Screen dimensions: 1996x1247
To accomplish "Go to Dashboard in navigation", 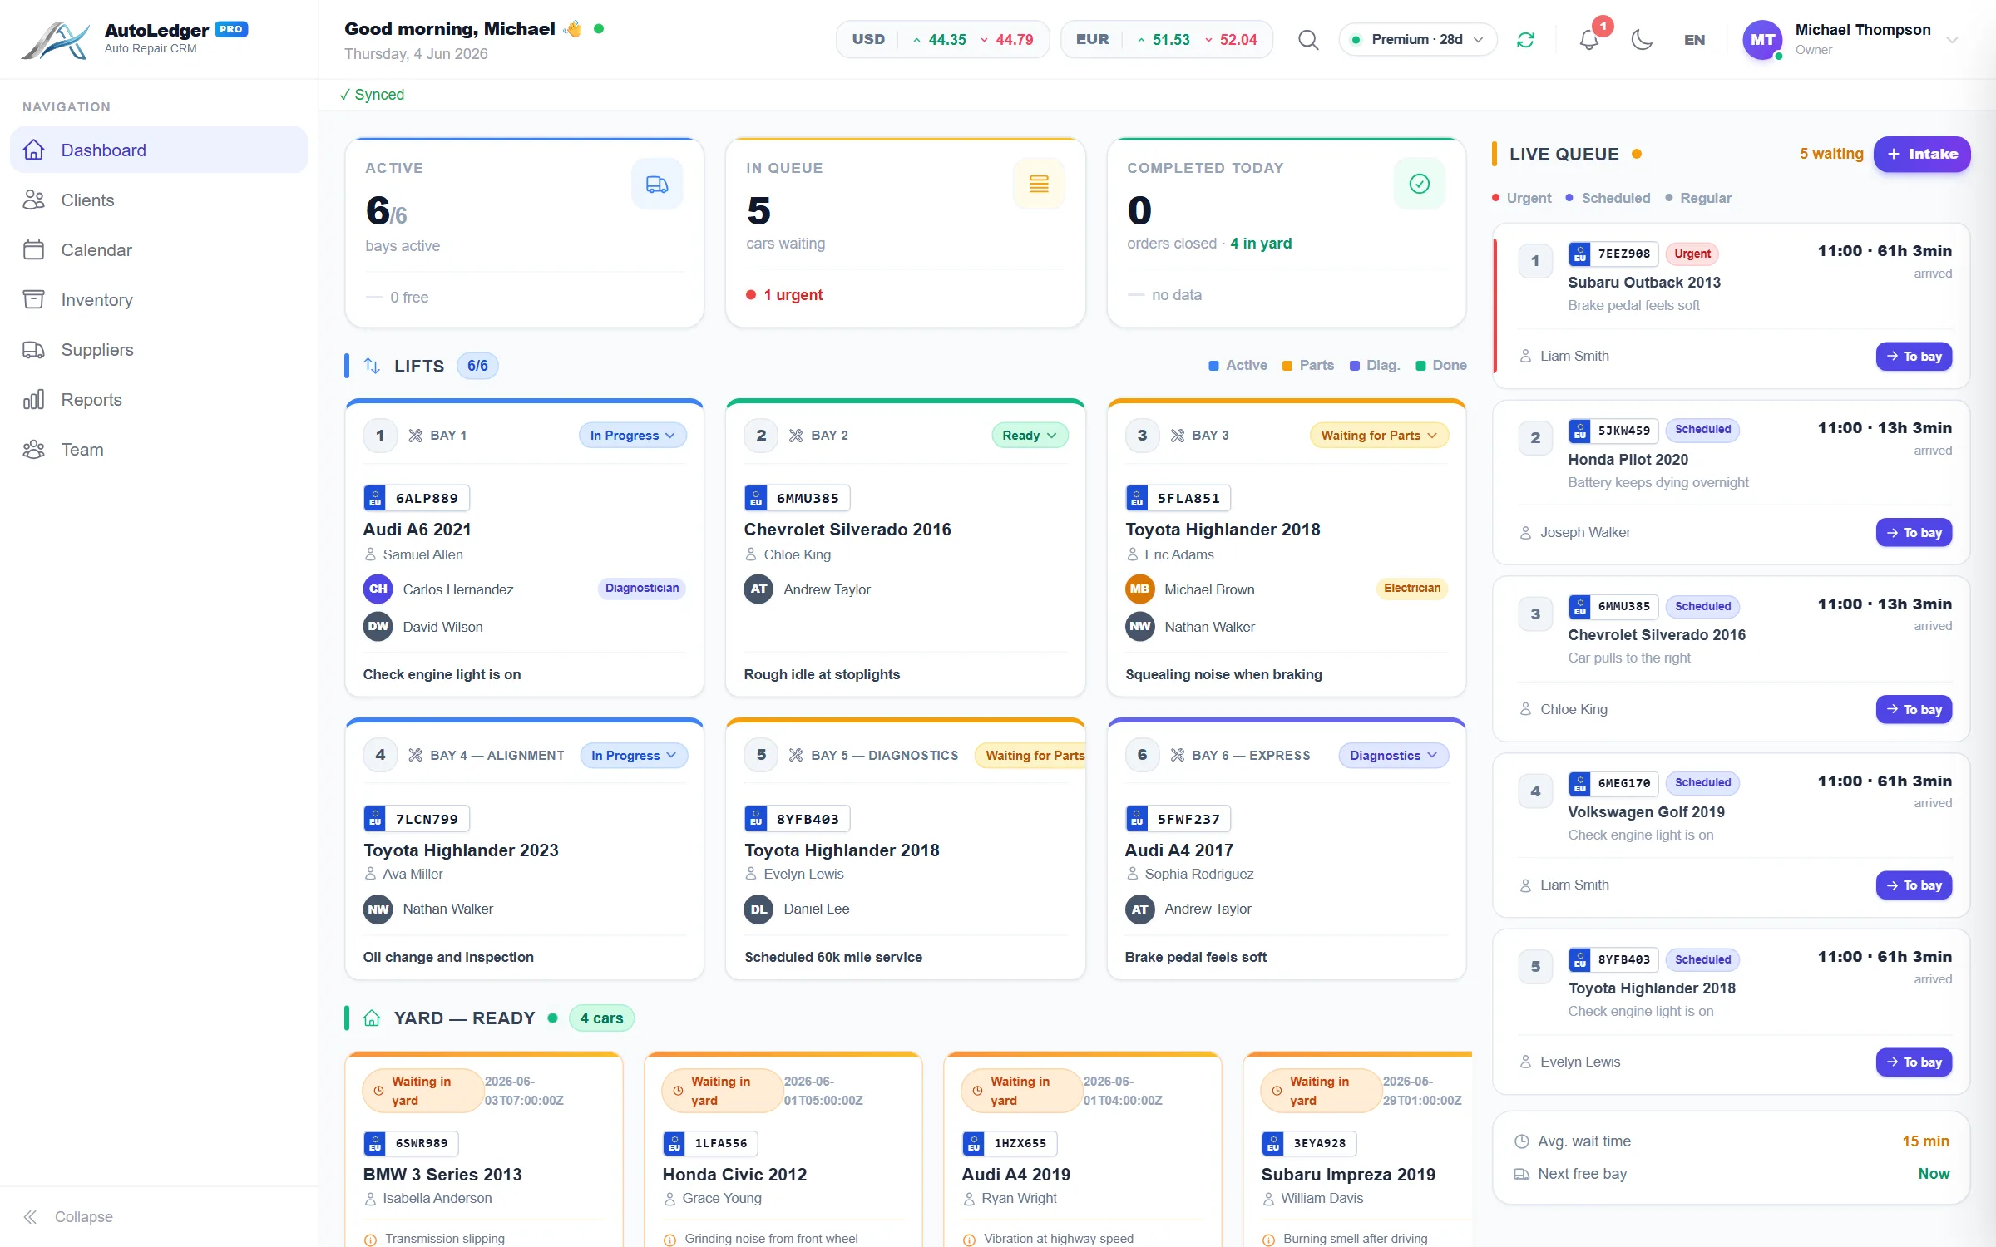I will [159, 150].
